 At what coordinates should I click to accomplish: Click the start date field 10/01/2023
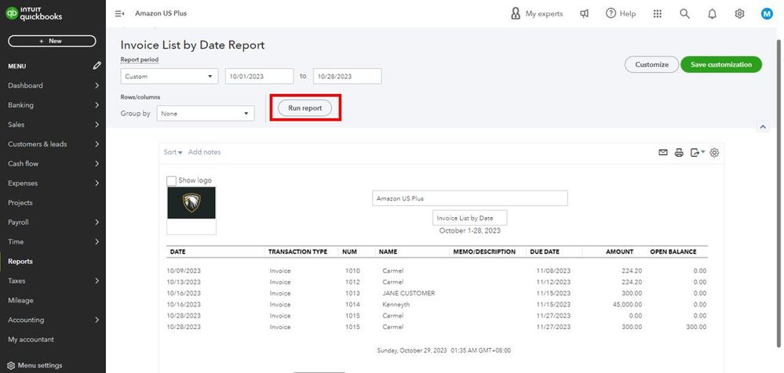click(259, 76)
